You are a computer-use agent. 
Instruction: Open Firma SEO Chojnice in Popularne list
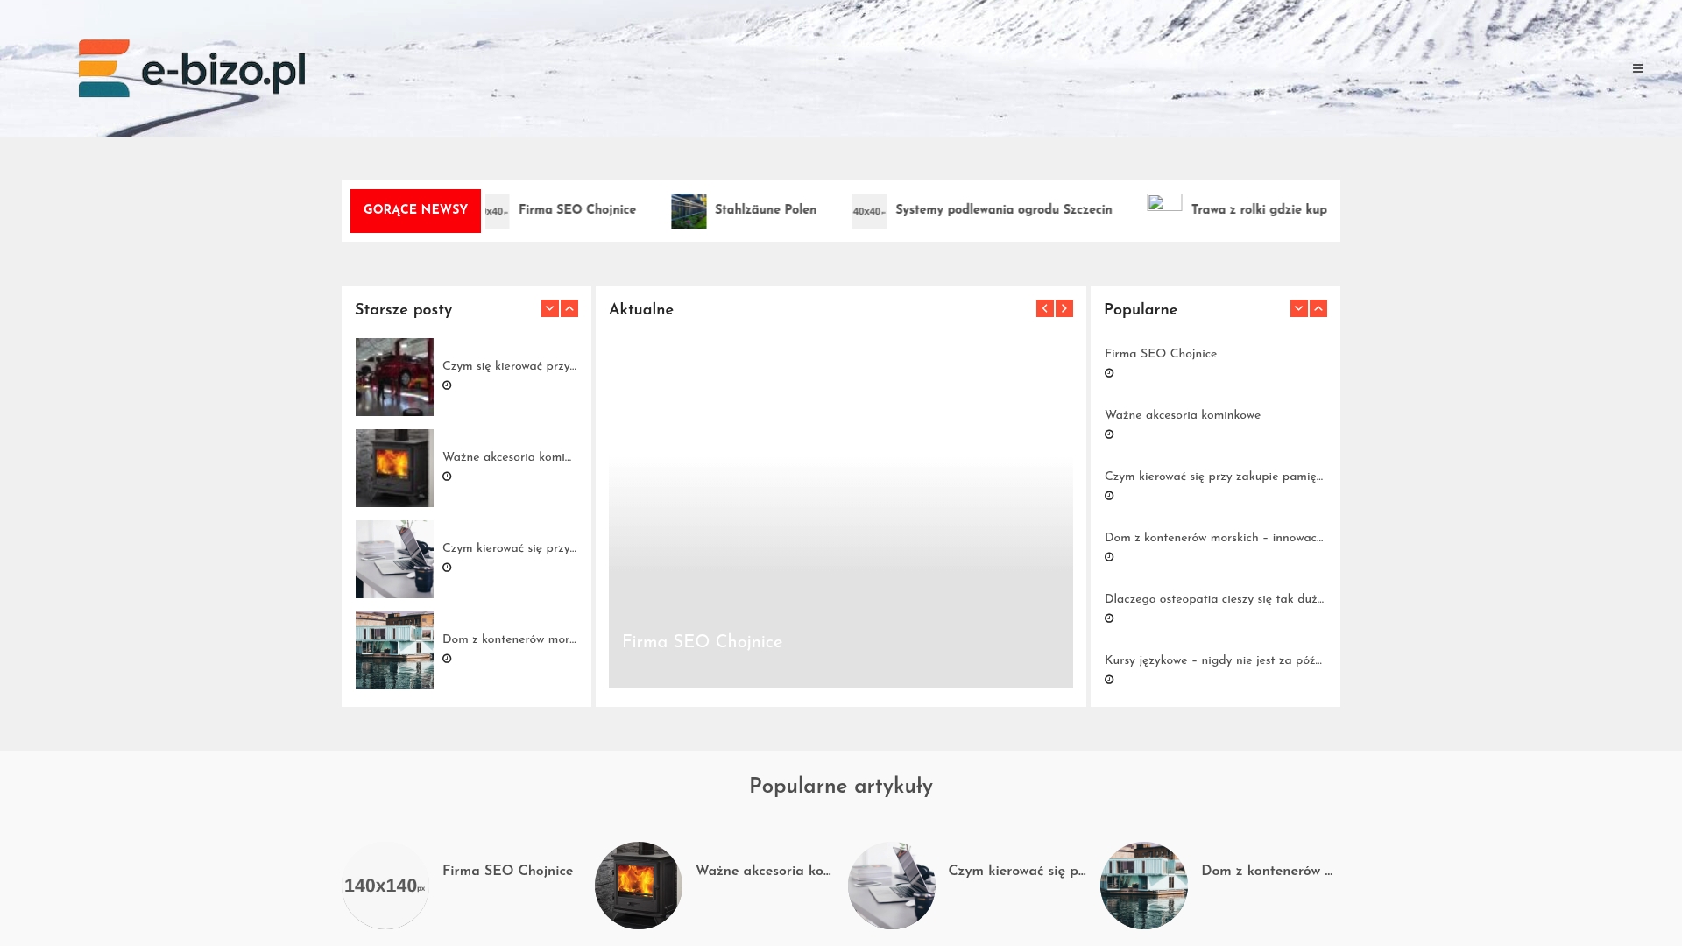coord(1160,354)
